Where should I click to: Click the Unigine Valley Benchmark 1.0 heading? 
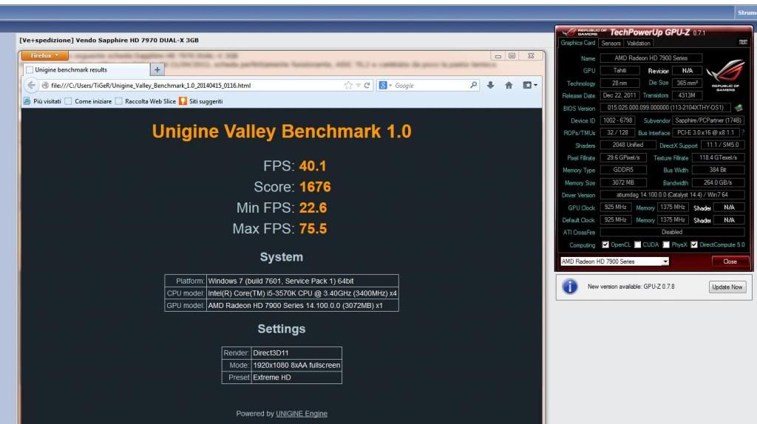(x=282, y=131)
